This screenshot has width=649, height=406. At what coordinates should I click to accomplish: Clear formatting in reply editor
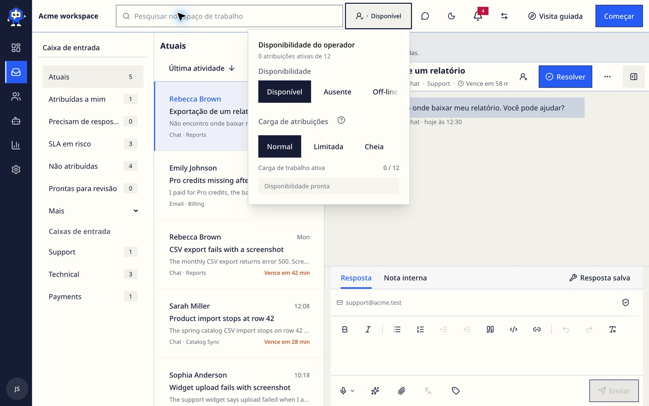pos(612,329)
